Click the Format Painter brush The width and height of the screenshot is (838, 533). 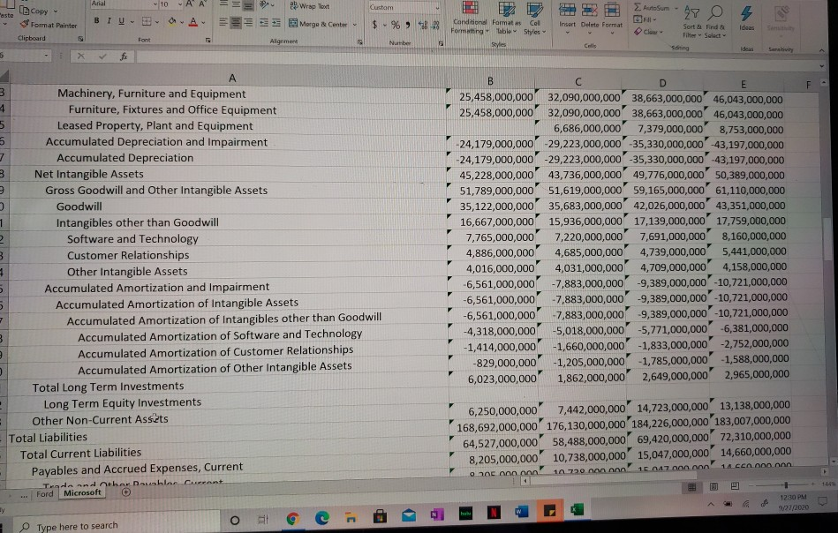click(25, 25)
